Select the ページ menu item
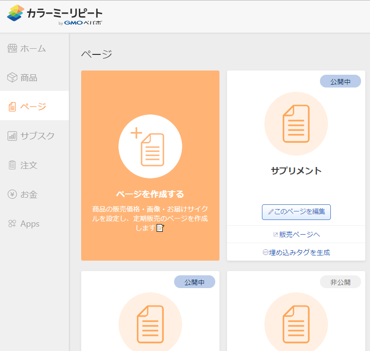Viewport: 370px width, 351px height. (x=34, y=105)
